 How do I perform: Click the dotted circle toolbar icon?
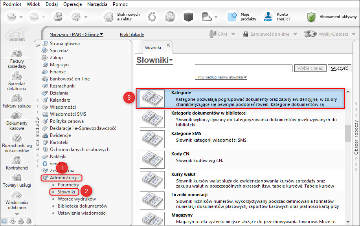pyautogui.click(x=152, y=17)
